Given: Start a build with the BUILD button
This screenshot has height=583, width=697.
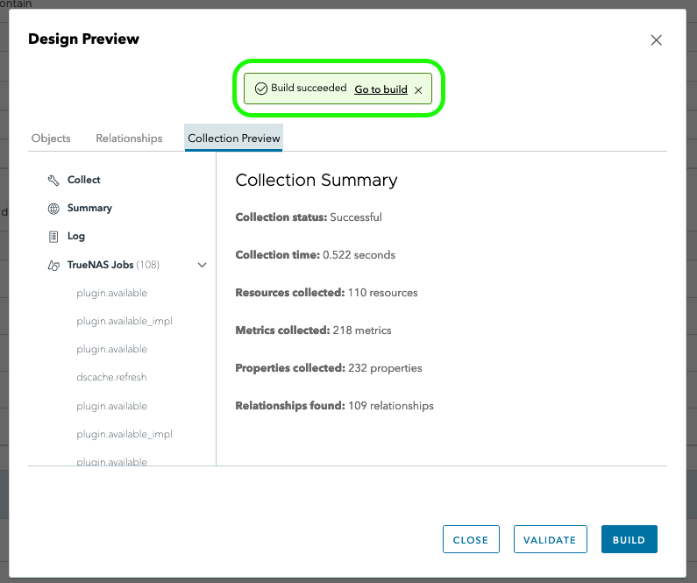Looking at the screenshot, I should tap(629, 540).
